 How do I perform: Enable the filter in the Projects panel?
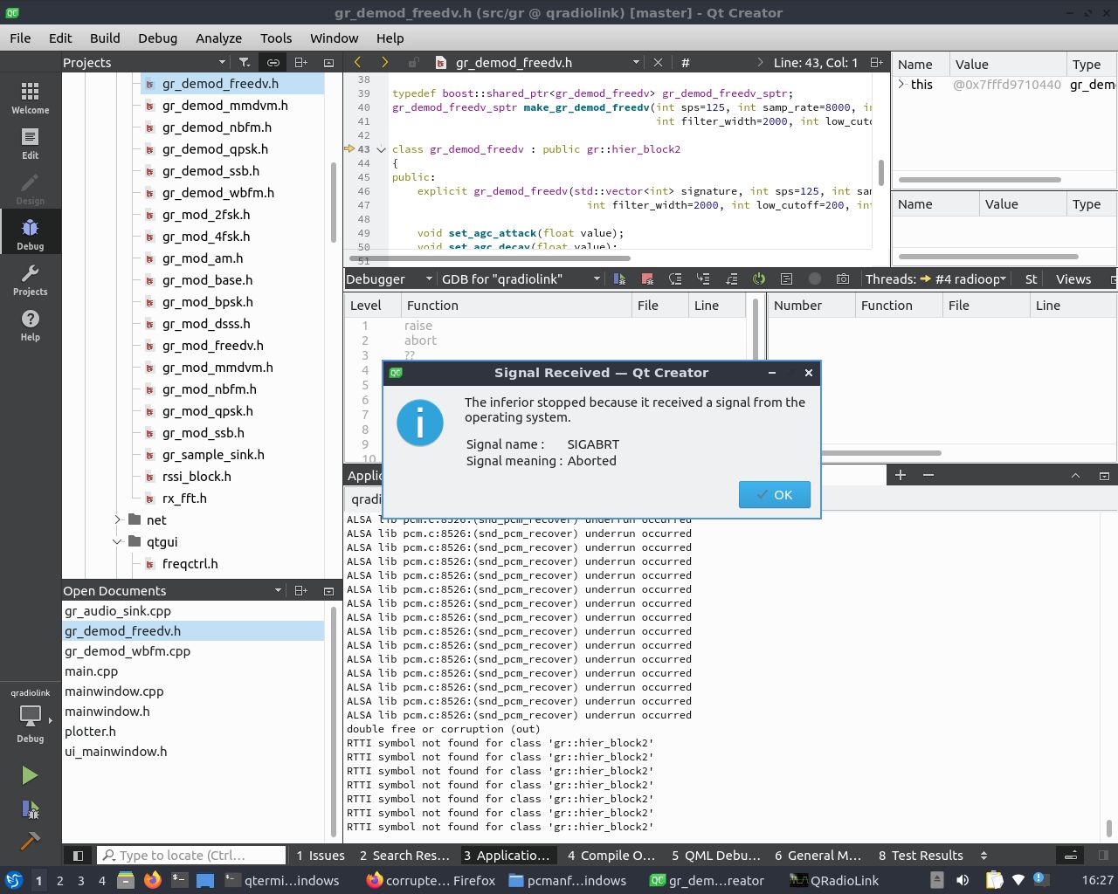(245, 62)
